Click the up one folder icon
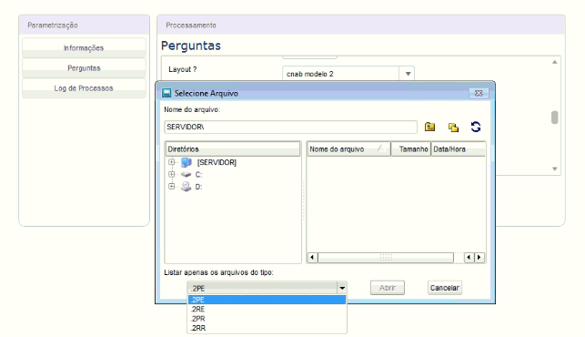Image resolution: width=585 pixels, height=337 pixels. (x=429, y=127)
